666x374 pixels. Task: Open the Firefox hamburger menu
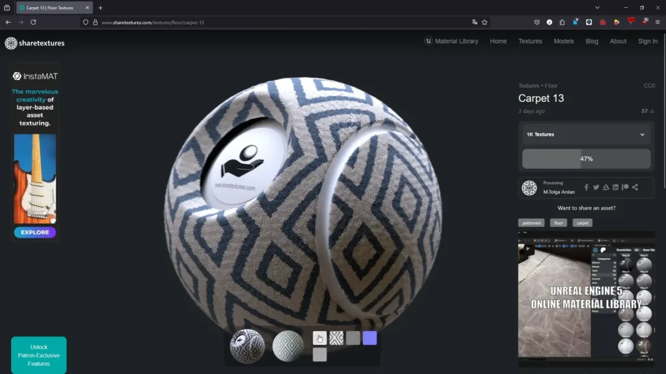pos(658,22)
